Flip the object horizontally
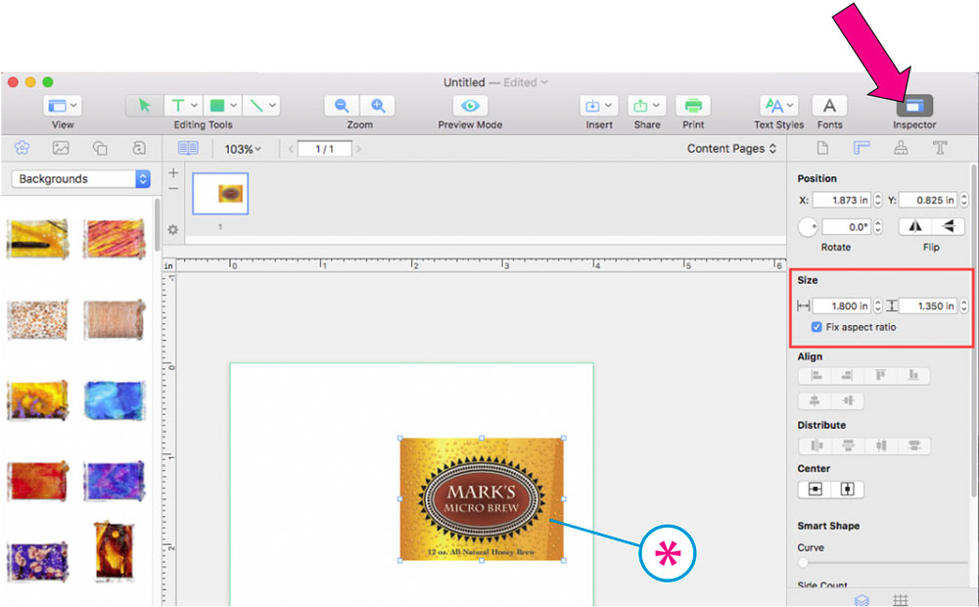 coord(915,226)
